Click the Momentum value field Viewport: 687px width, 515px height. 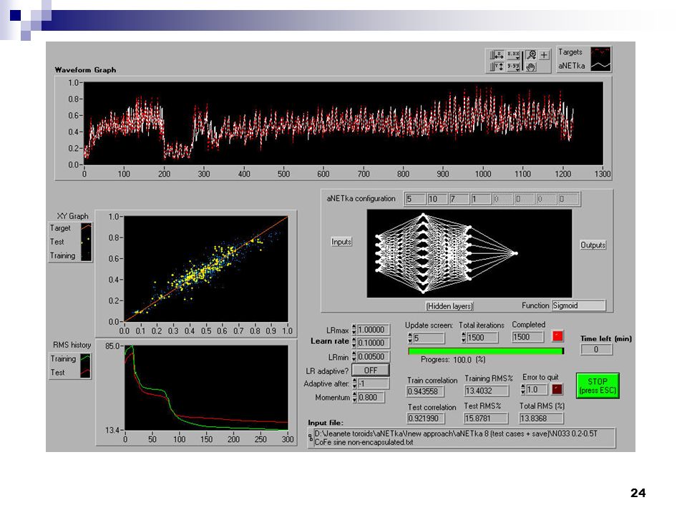pyautogui.click(x=371, y=398)
